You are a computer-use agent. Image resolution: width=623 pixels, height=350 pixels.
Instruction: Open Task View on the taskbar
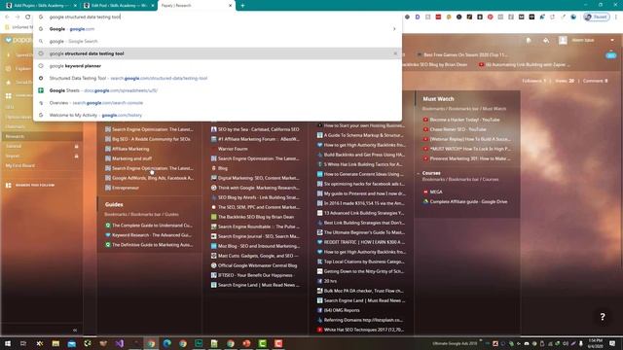point(23,343)
